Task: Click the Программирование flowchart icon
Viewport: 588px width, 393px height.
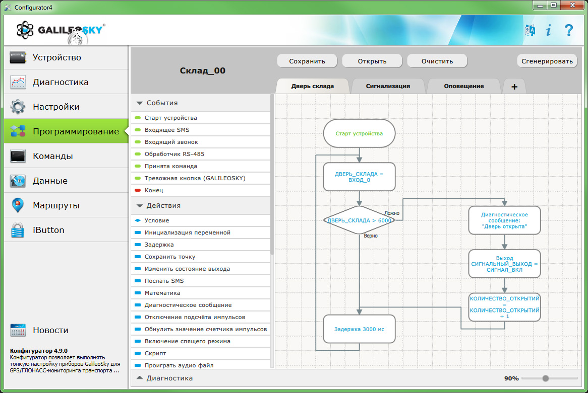Action: (x=18, y=131)
